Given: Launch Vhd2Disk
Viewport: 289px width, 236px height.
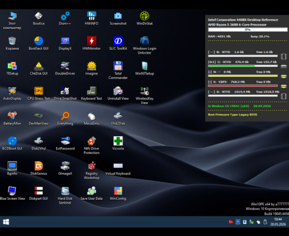Looking at the screenshot, I should coord(118,118).
